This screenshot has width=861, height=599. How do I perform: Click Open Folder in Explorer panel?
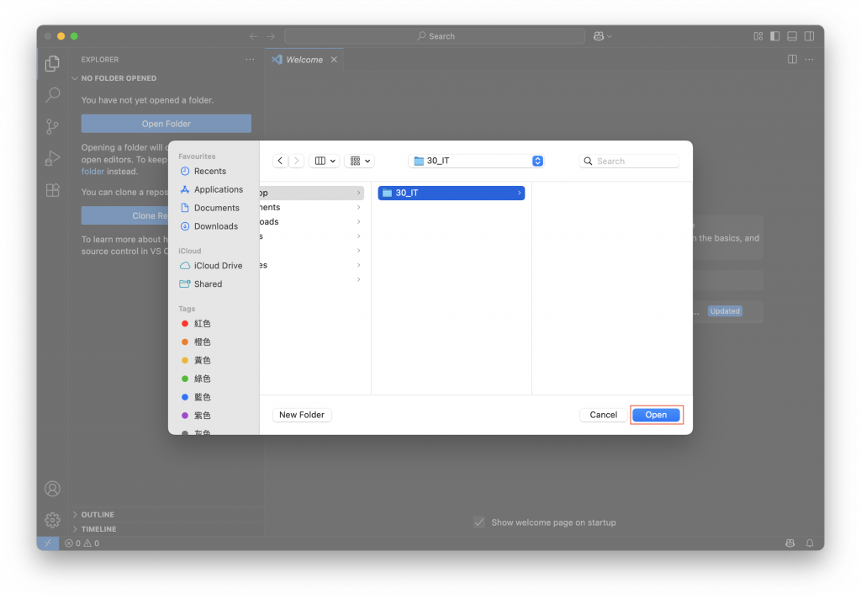166,124
